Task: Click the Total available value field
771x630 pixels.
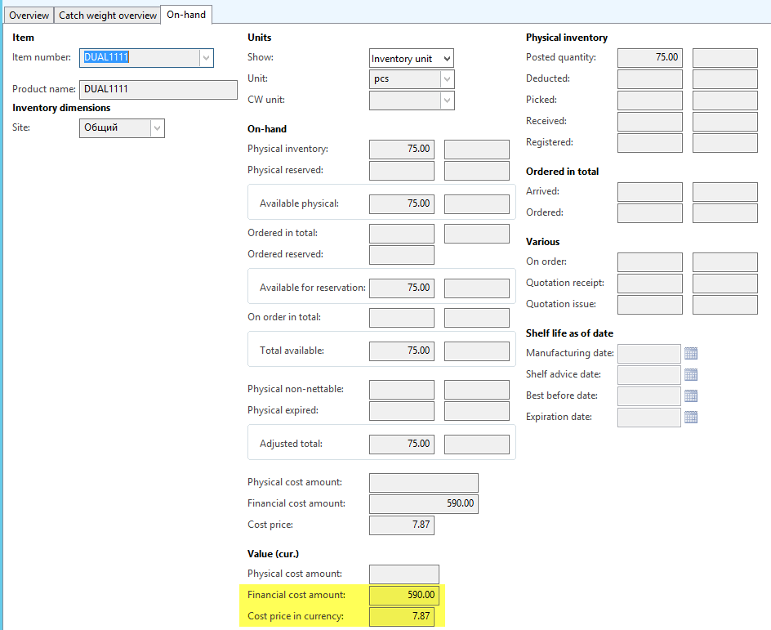Action: click(401, 351)
